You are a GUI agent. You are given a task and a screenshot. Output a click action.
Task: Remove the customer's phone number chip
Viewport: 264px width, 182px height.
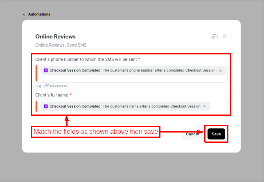click(220, 70)
